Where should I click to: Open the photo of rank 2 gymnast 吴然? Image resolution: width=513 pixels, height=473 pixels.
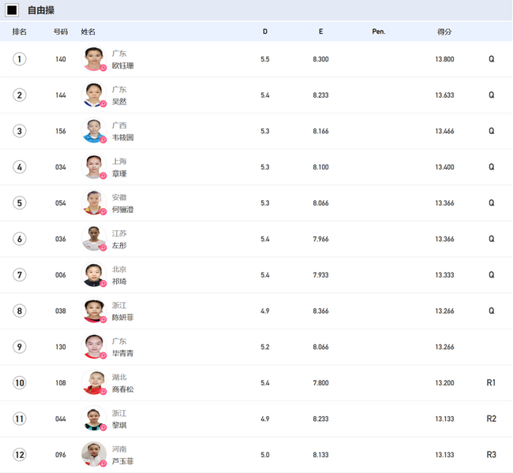(94, 95)
